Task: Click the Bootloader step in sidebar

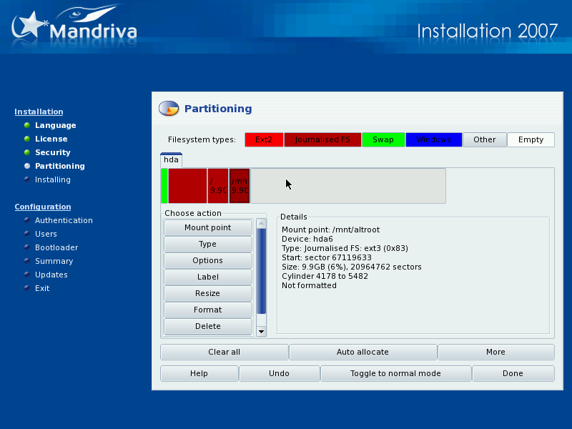Action: click(x=56, y=247)
